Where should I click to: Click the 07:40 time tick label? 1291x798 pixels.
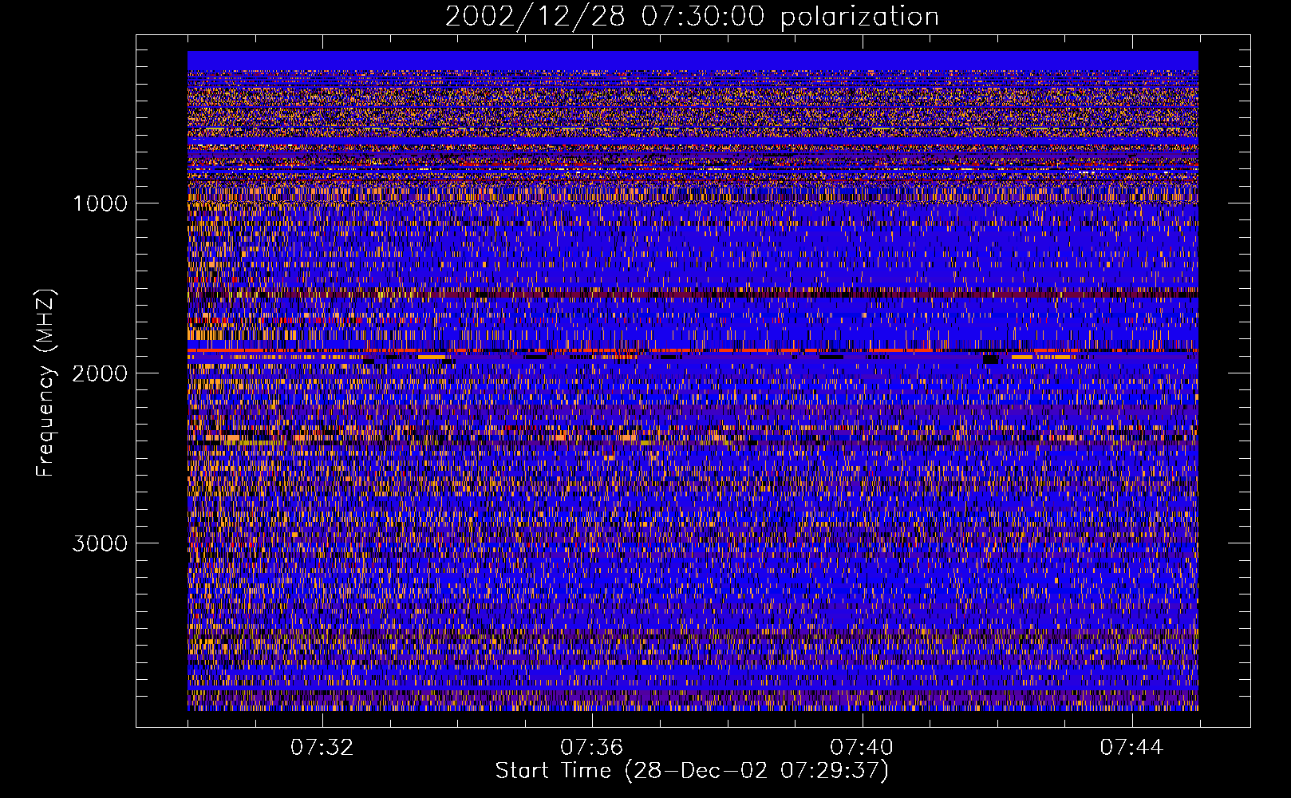click(x=862, y=748)
